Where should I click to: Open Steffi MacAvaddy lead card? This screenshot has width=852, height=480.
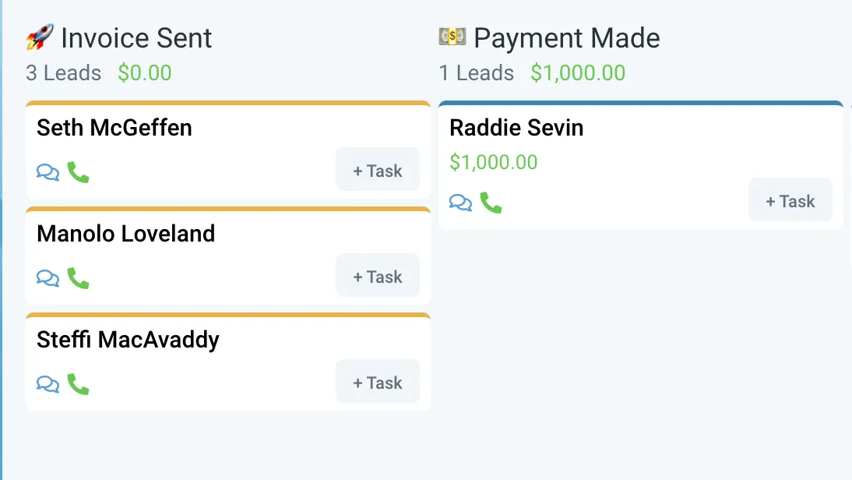click(128, 341)
